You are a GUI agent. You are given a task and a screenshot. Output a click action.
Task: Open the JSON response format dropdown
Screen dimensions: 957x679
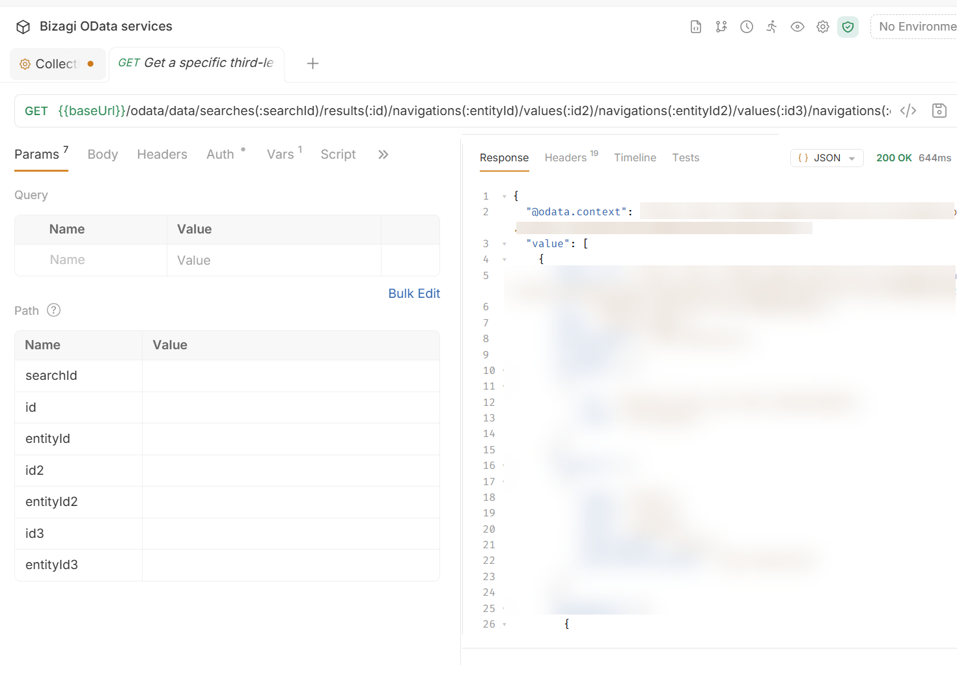(827, 158)
